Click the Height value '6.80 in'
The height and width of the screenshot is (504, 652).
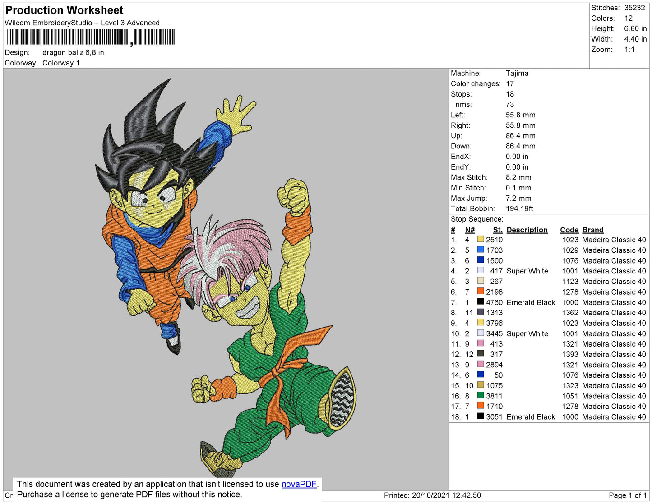(635, 28)
